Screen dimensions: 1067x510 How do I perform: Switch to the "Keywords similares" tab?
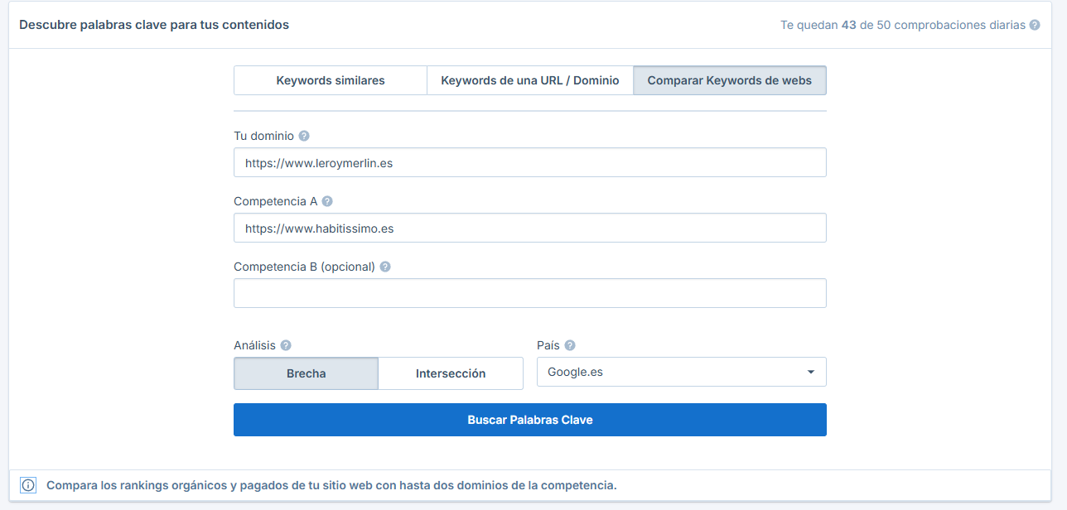[330, 79]
